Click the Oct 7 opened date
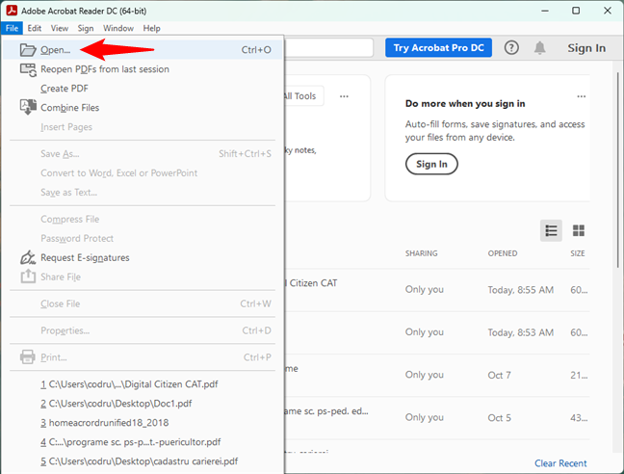The height and width of the screenshot is (474, 624). coord(499,376)
